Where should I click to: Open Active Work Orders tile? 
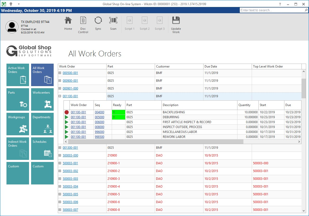(x=18, y=75)
